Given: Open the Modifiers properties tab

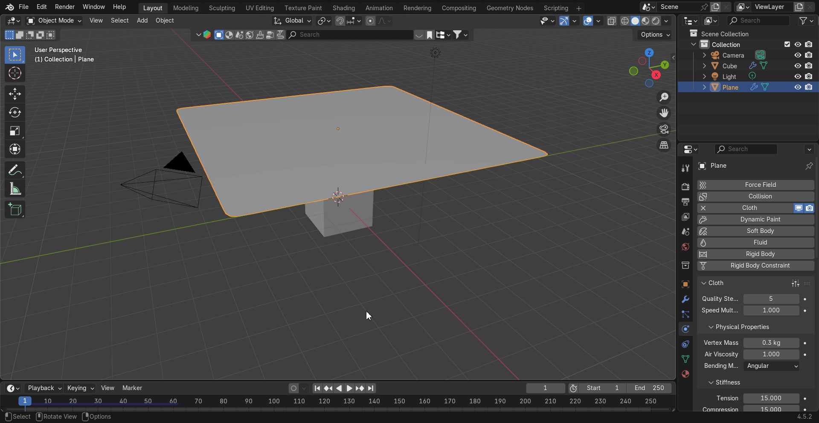Looking at the screenshot, I should pyautogui.click(x=685, y=299).
